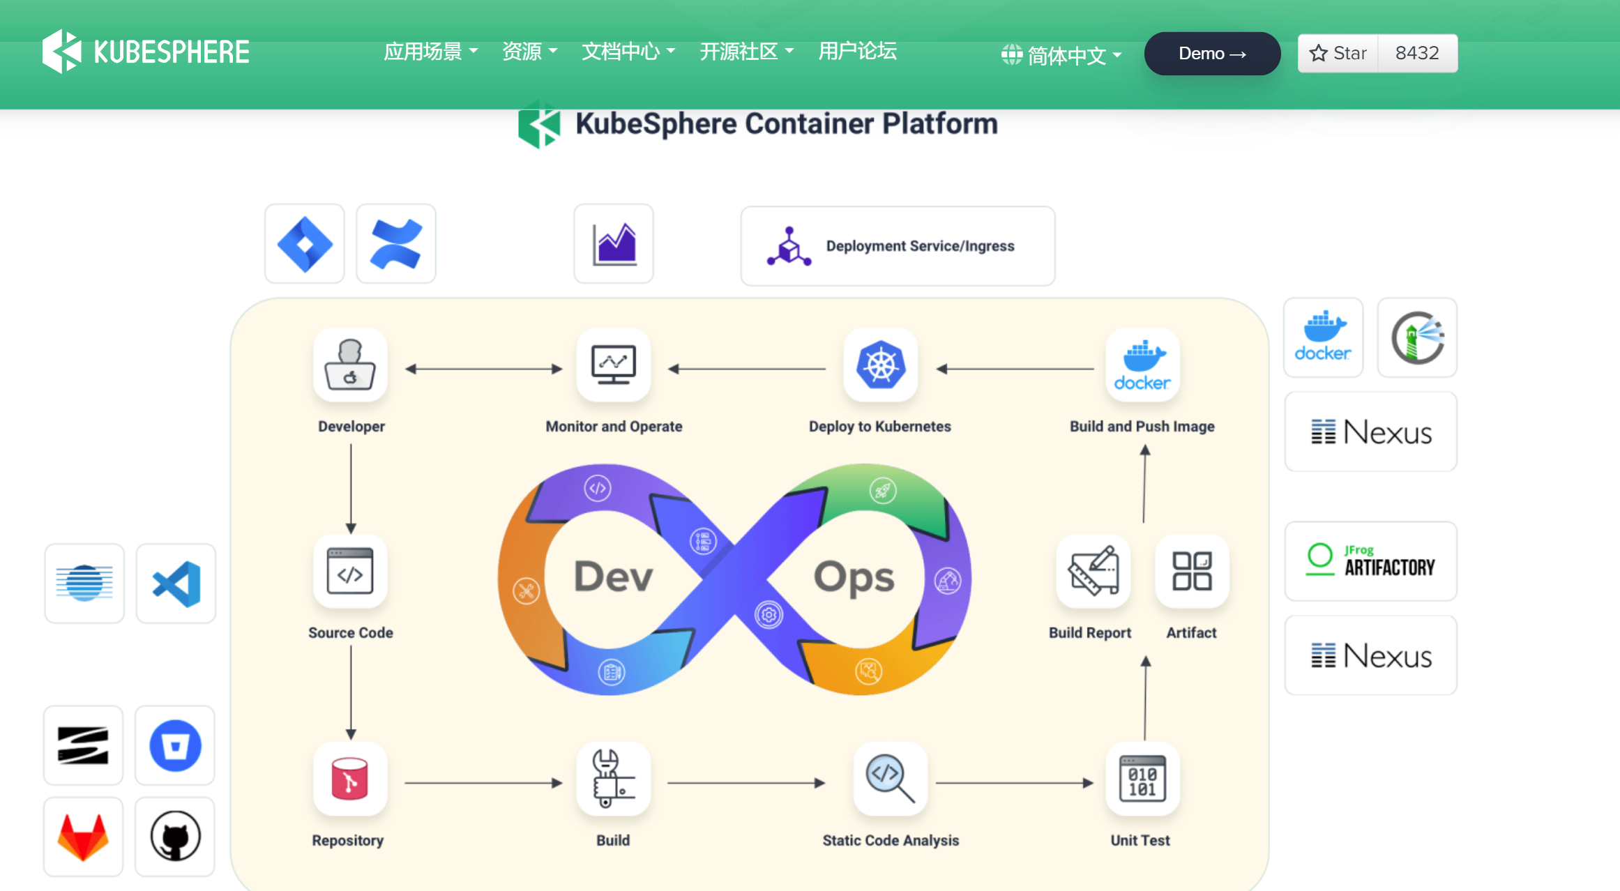The width and height of the screenshot is (1620, 891).
Task: Select the Jira logo
Action: tap(304, 243)
